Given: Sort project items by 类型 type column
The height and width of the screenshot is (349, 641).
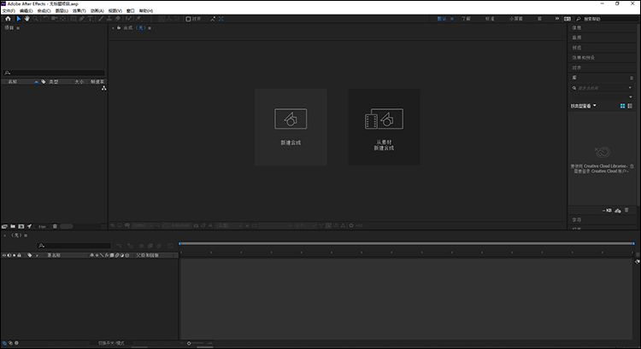Looking at the screenshot, I should click(54, 82).
